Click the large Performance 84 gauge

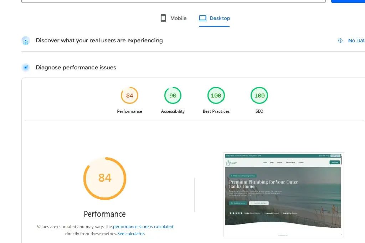[105, 178]
